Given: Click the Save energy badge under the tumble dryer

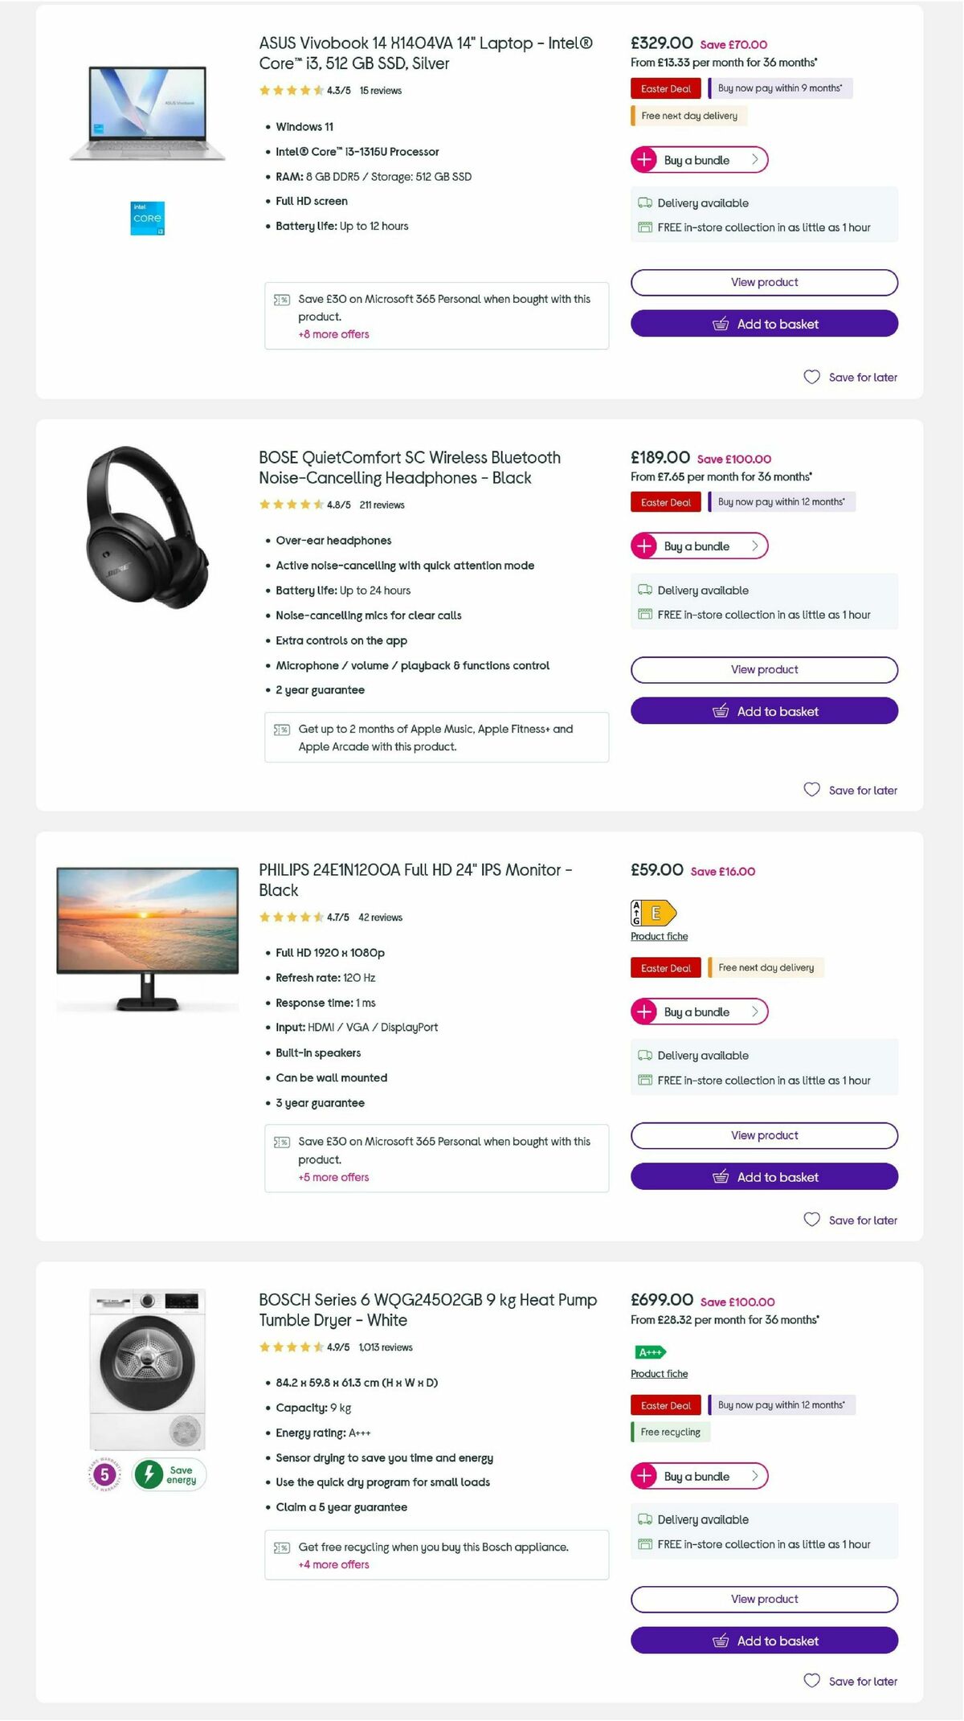Looking at the screenshot, I should [x=170, y=1475].
